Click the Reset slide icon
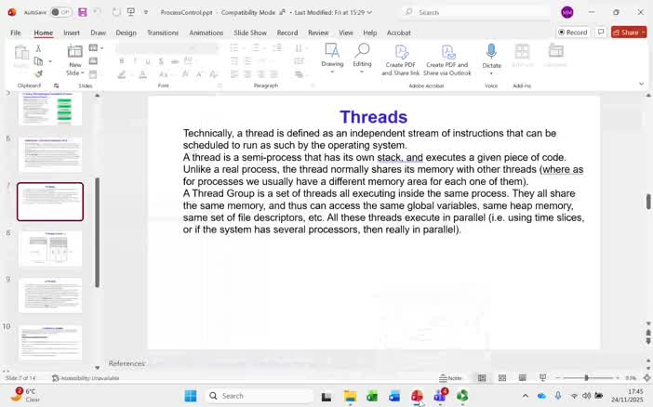This screenshot has width=653, height=407. (93, 61)
